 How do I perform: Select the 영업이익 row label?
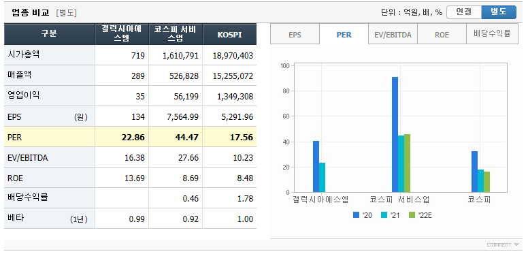point(24,95)
